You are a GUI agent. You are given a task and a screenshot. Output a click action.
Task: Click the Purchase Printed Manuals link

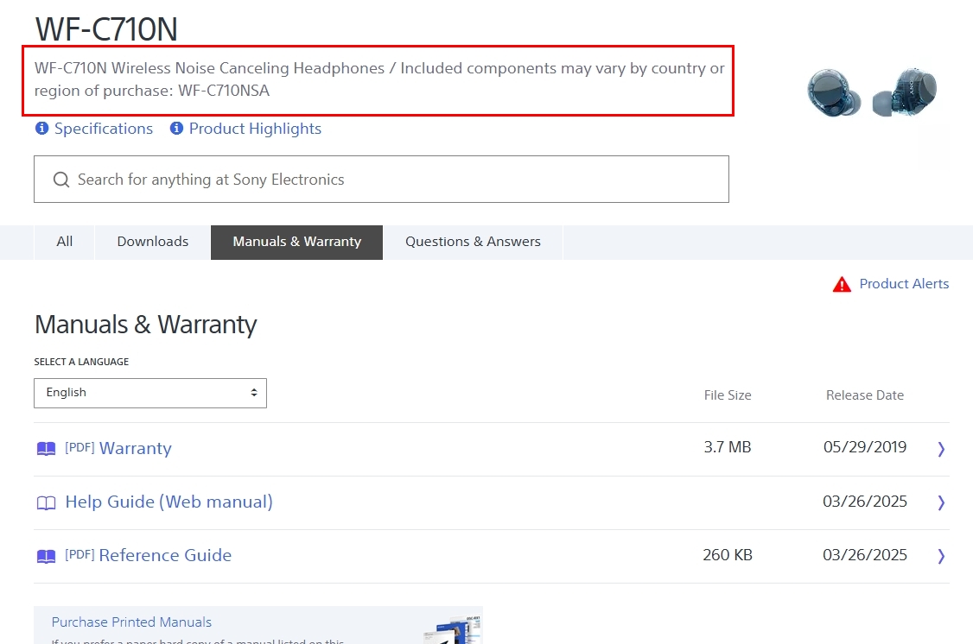coord(131,622)
